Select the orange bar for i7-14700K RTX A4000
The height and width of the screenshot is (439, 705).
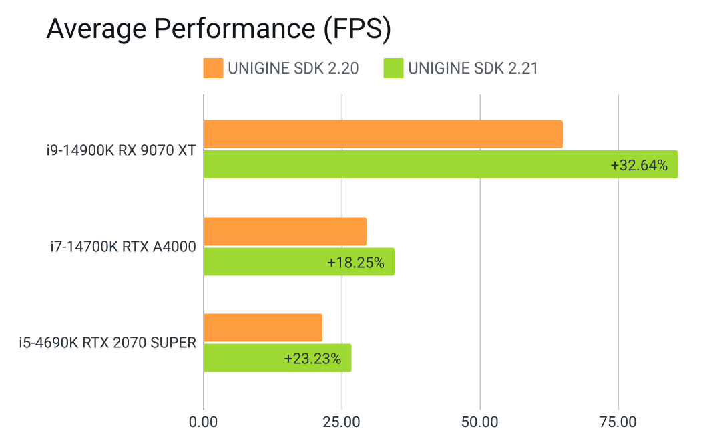click(284, 231)
